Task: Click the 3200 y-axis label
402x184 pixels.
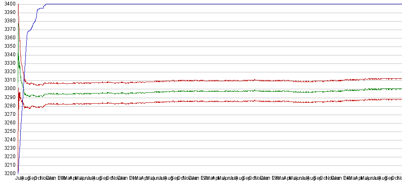Action: (x=8, y=173)
